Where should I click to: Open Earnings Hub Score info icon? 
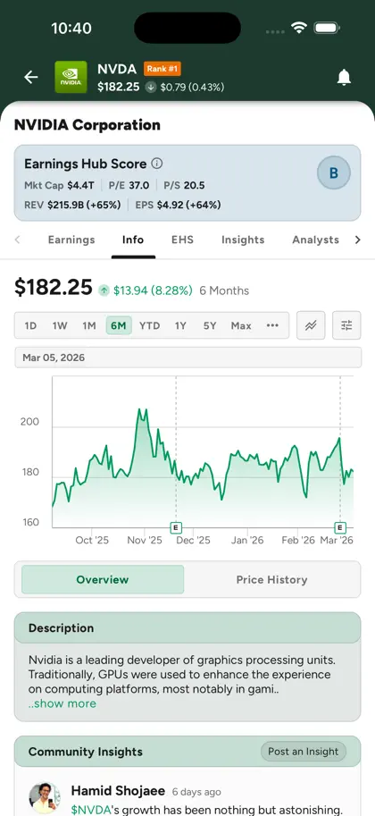coord(157,164)
